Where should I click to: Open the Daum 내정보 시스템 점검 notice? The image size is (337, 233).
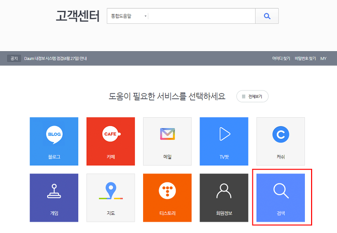pos(55,58)
